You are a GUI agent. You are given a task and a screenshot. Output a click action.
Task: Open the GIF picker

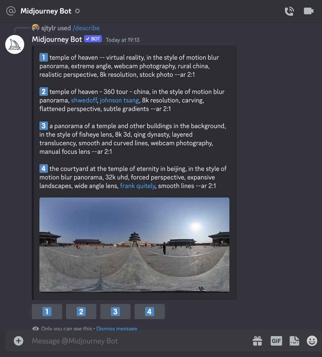[x=276, y=341]
